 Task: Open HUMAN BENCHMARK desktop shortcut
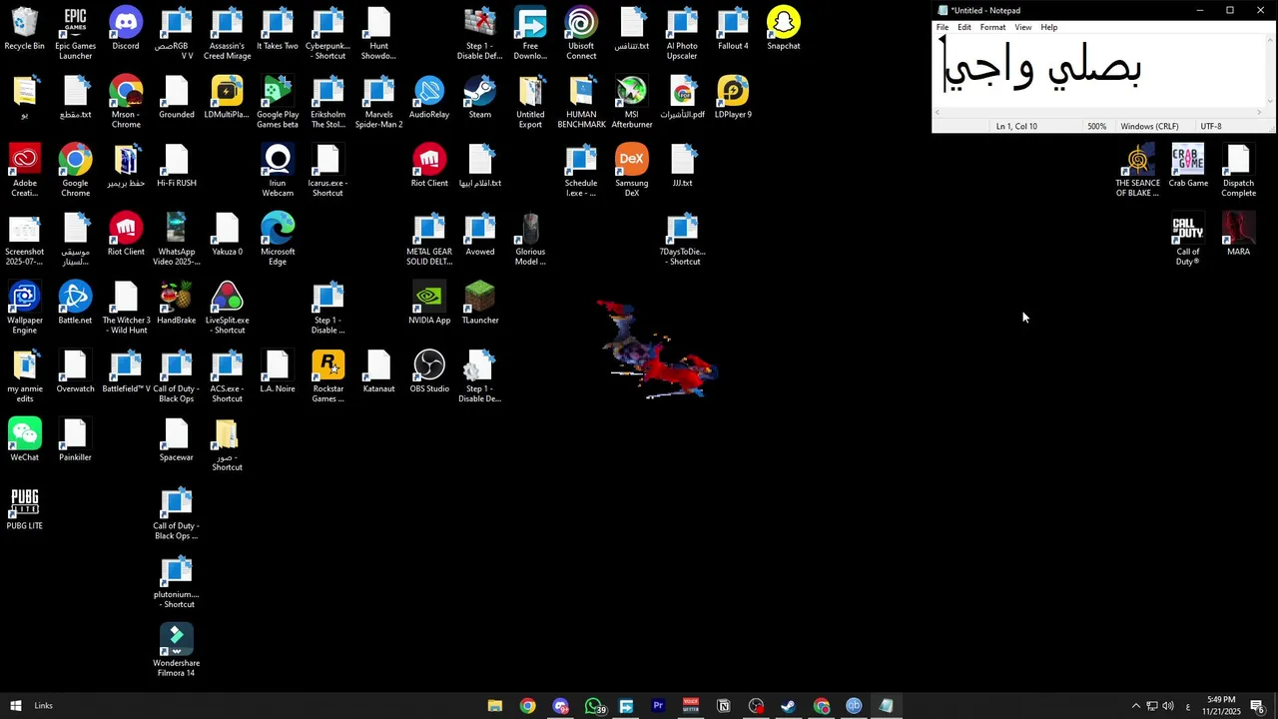coord(581,102)
